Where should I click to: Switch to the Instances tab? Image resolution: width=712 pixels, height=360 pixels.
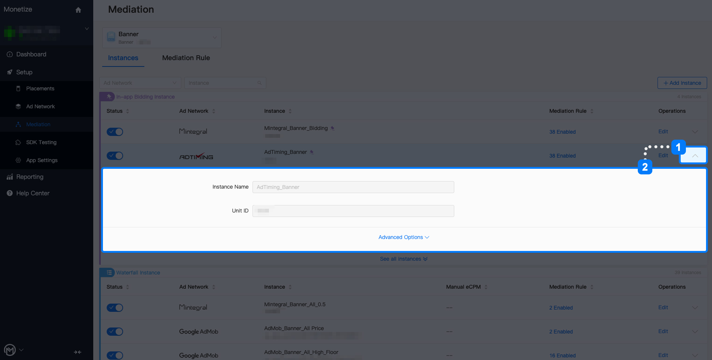(x=123, y=58)
